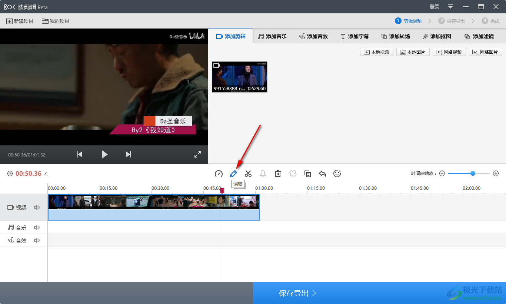
Task: Select the 991558388 video thumbnail
Action: pyautogui.click(x=240, y=77)
